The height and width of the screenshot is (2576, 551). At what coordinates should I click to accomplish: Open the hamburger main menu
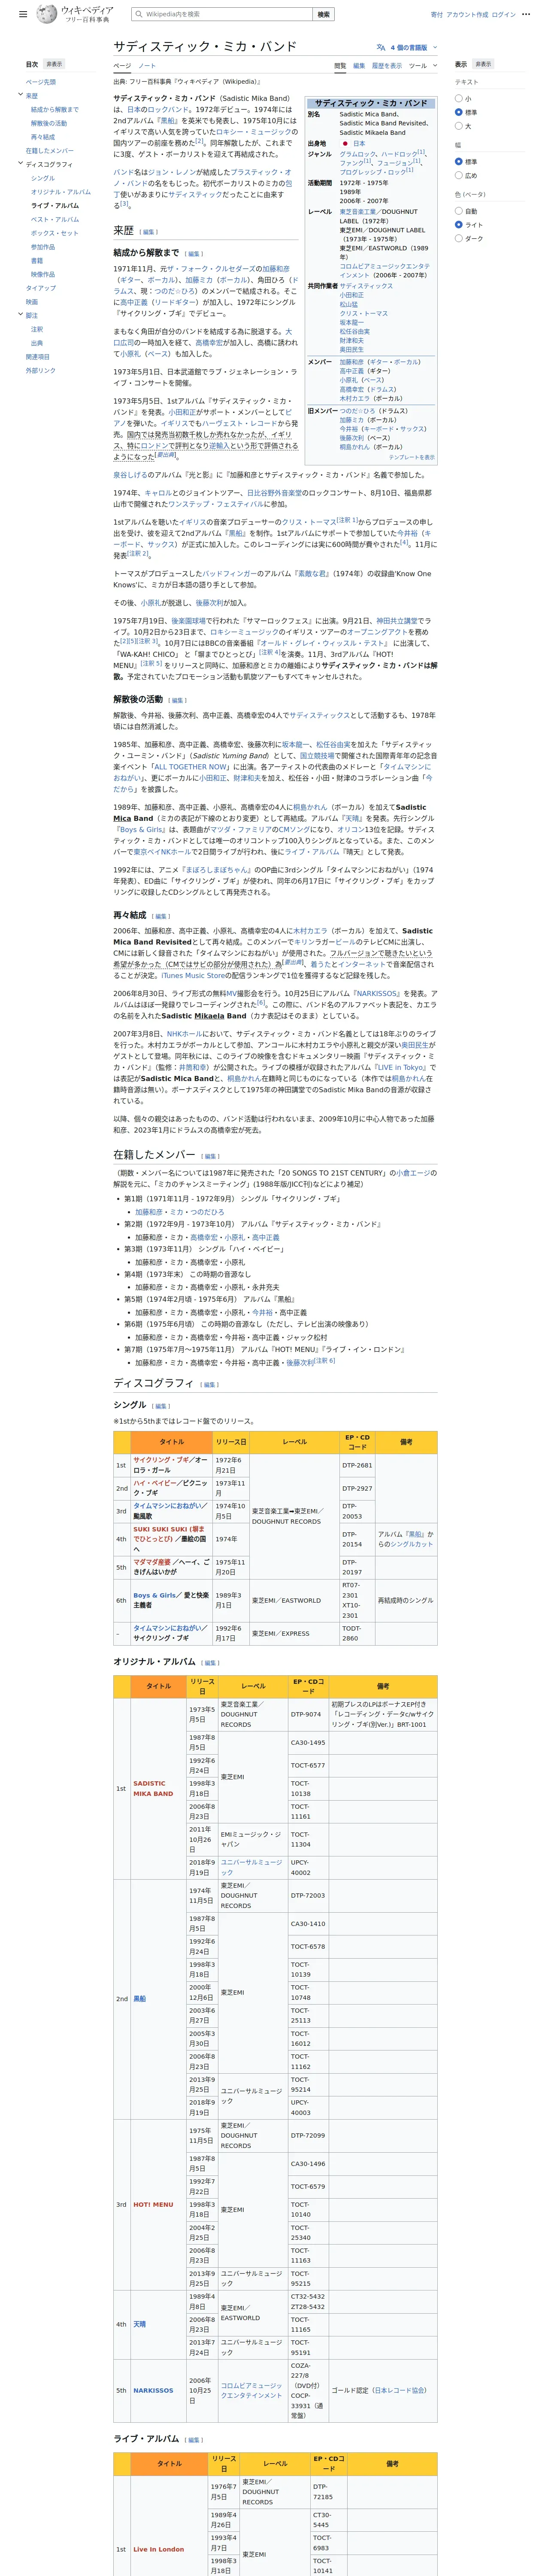pyautogui.click(x=23, y=15)
